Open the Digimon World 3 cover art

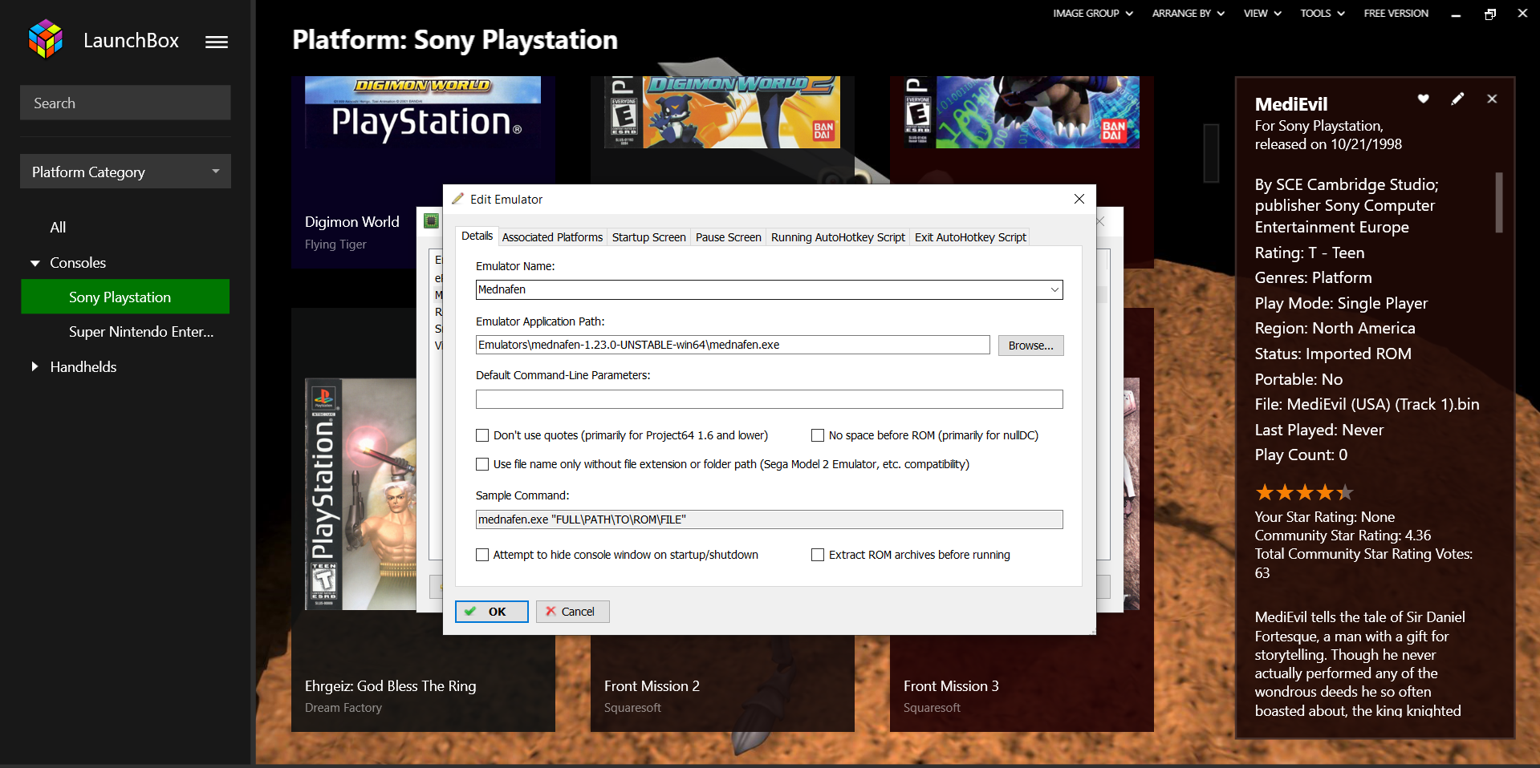[x=1022, y=112]
